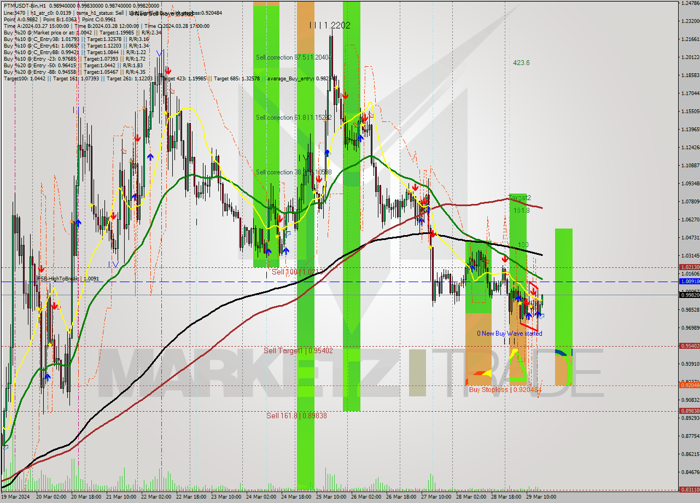700x503 pixels.
Task: Click the 'Buy Stoploss | 0.920484' label
Action: [x=505, y=390]
